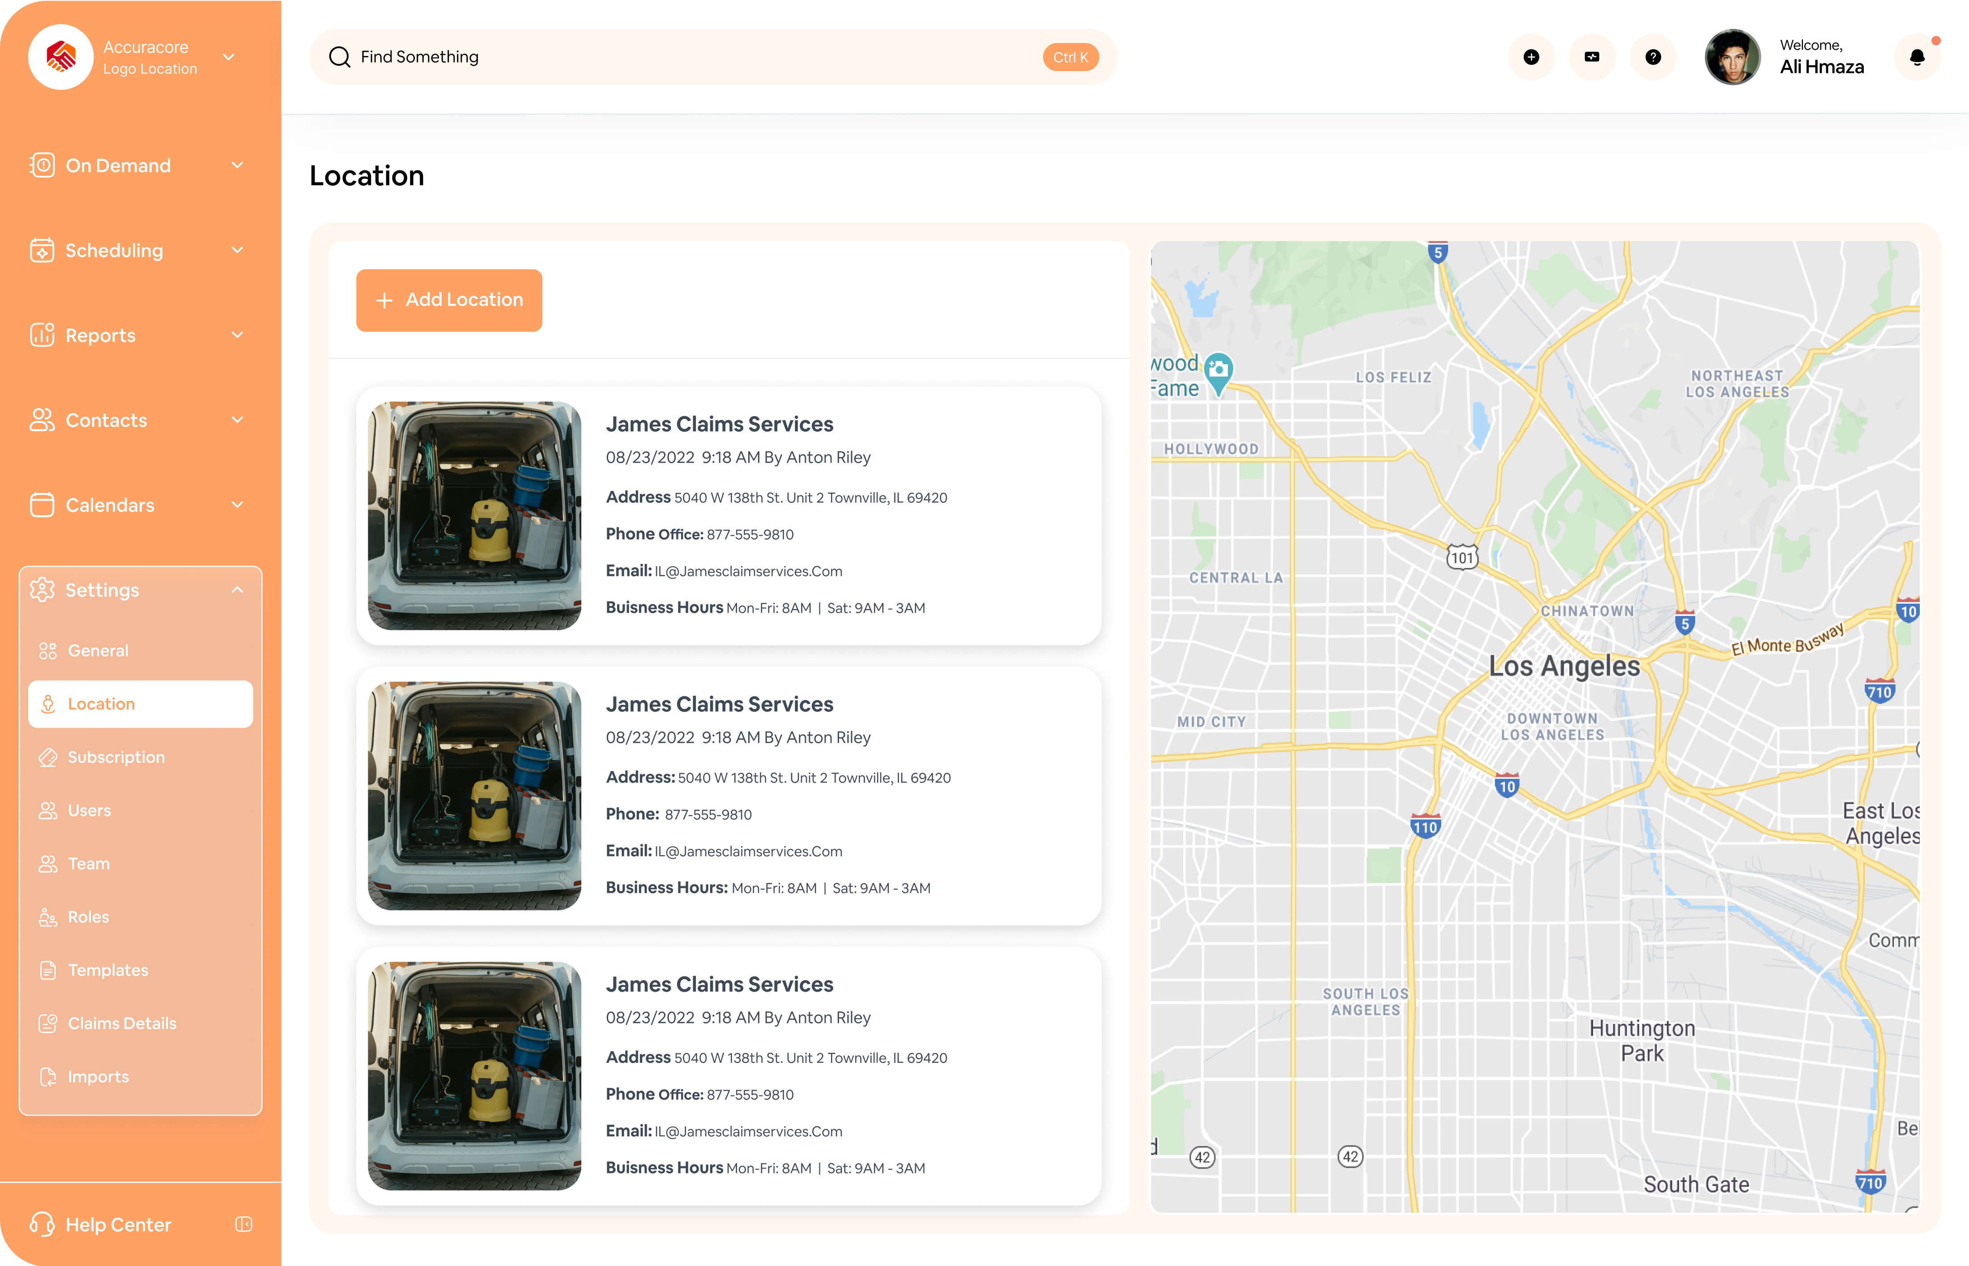Collapse the Settings section
The image size is (1969, 1266).
pyautogui.click(x=238, y=589)
